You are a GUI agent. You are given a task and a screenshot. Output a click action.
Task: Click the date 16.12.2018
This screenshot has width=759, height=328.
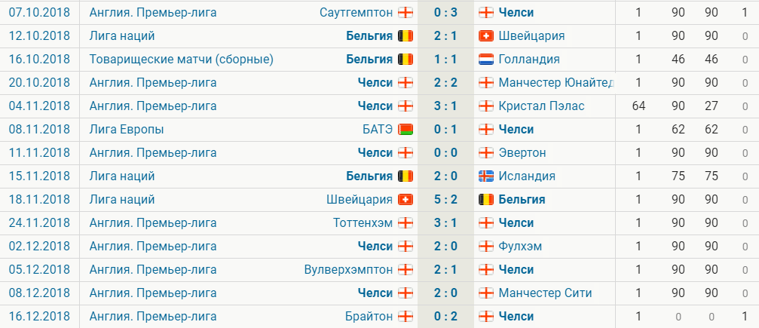39,316
